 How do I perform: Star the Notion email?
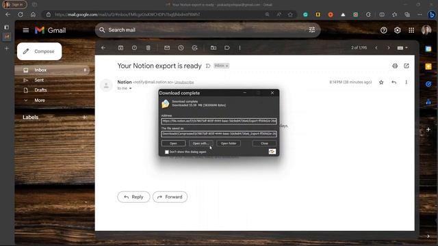(x=381, y=82)
